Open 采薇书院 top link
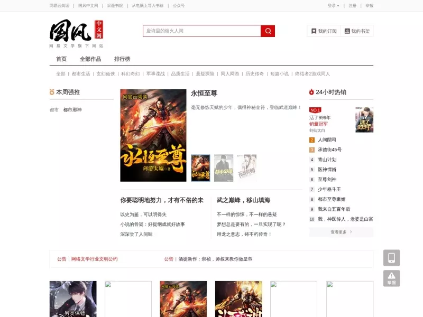423x317 pixels. [115, 6]
